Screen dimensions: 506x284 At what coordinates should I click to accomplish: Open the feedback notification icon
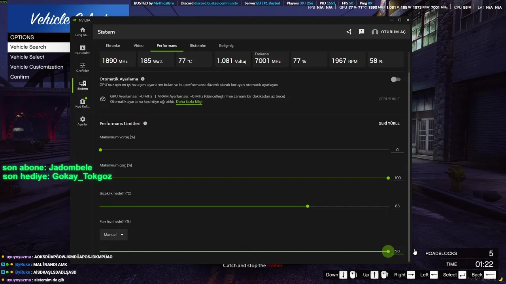coord(361,32)
